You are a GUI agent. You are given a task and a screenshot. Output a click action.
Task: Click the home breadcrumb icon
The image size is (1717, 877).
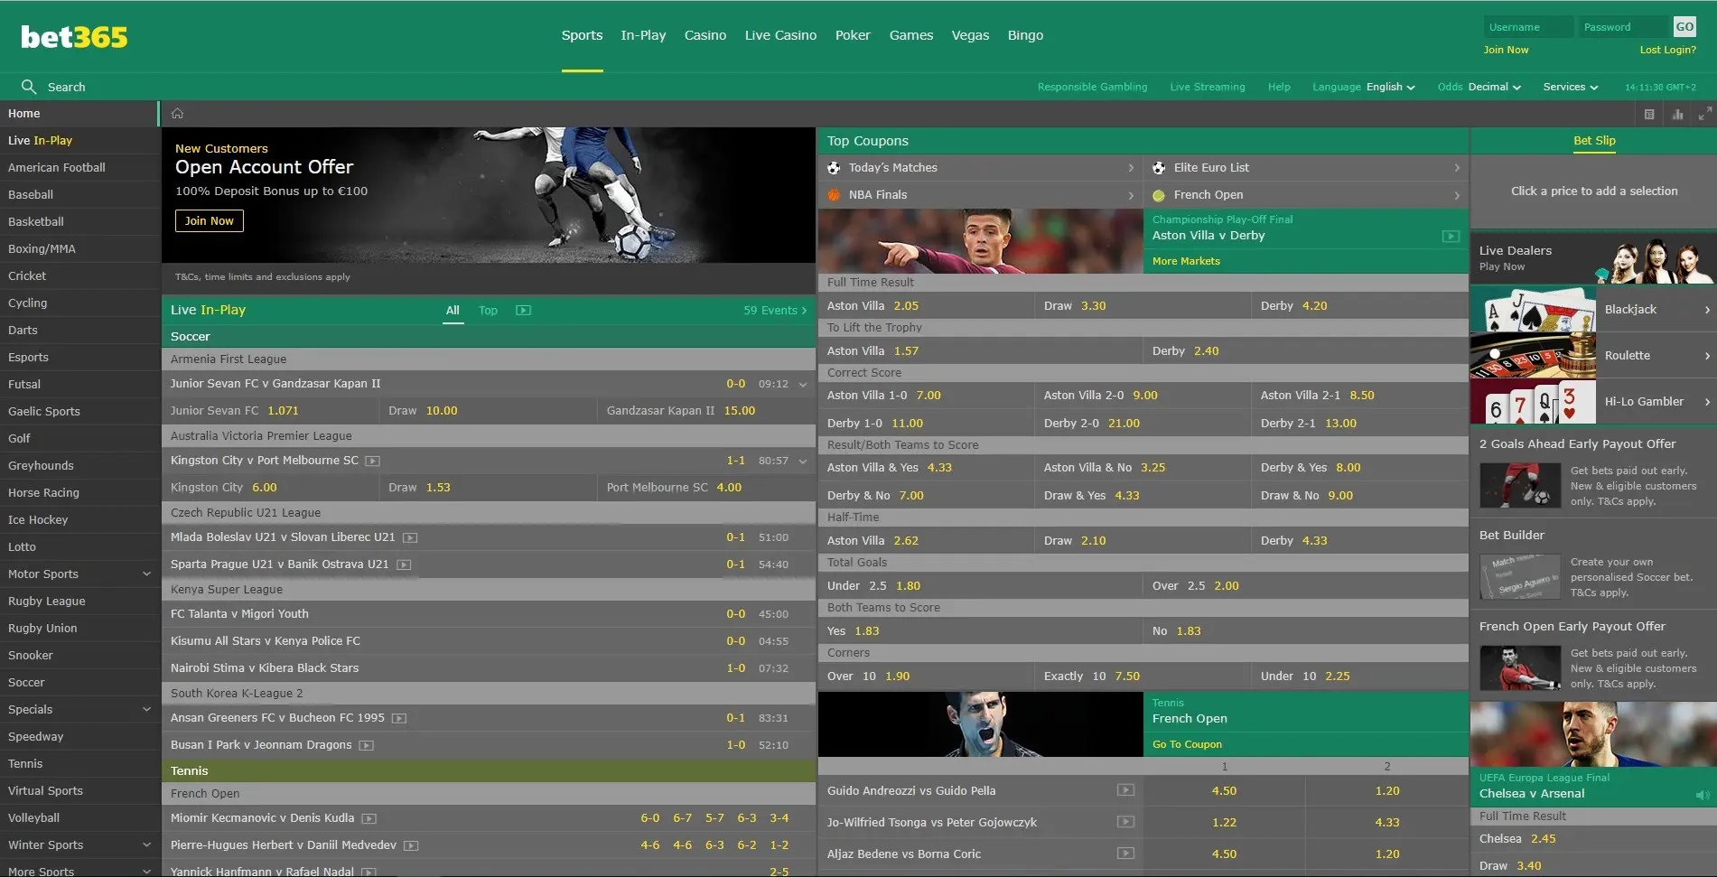click(x=177, y=114)
